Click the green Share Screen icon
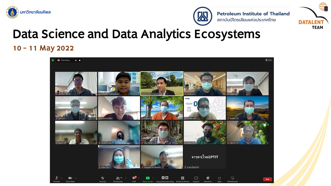Screen dimensions: 331x186 (x=148, y=178)
